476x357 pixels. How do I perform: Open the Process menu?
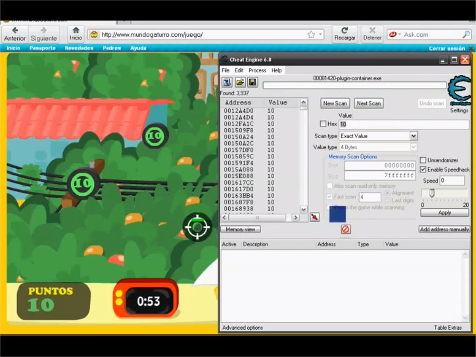click(x=257, y=71)
